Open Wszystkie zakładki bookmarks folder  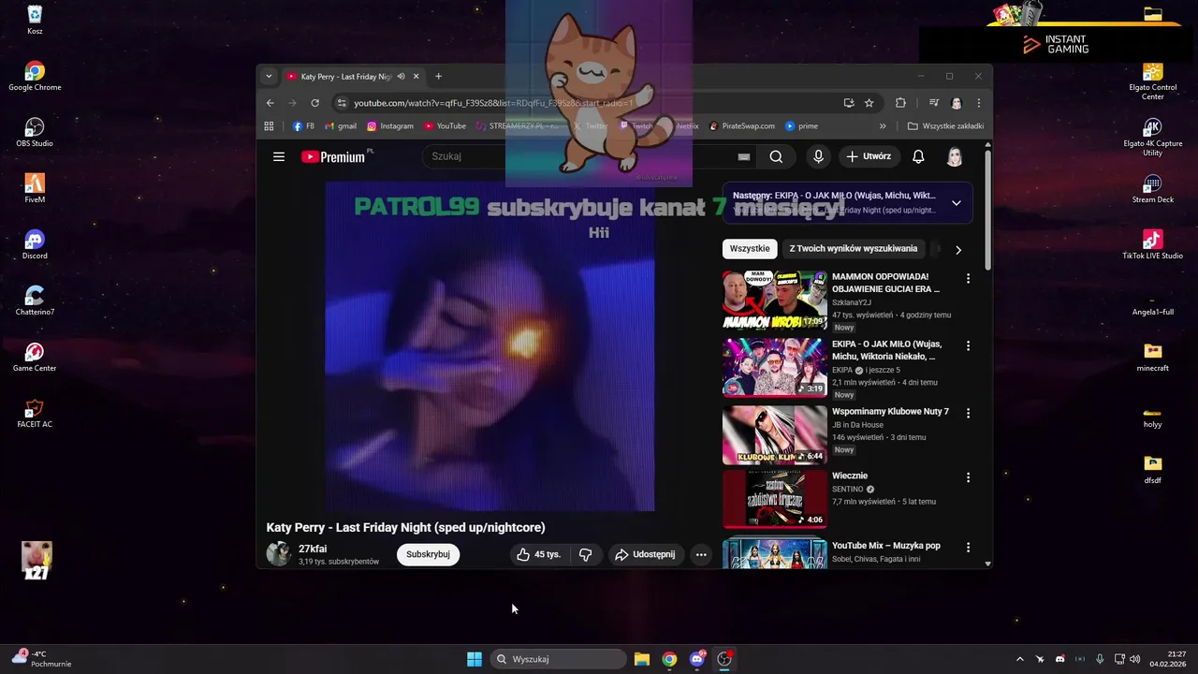(945, 125)
